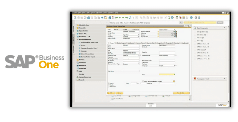Click the You Can Also button
Screen dimensions: 238x122
[x=181, y=93]
